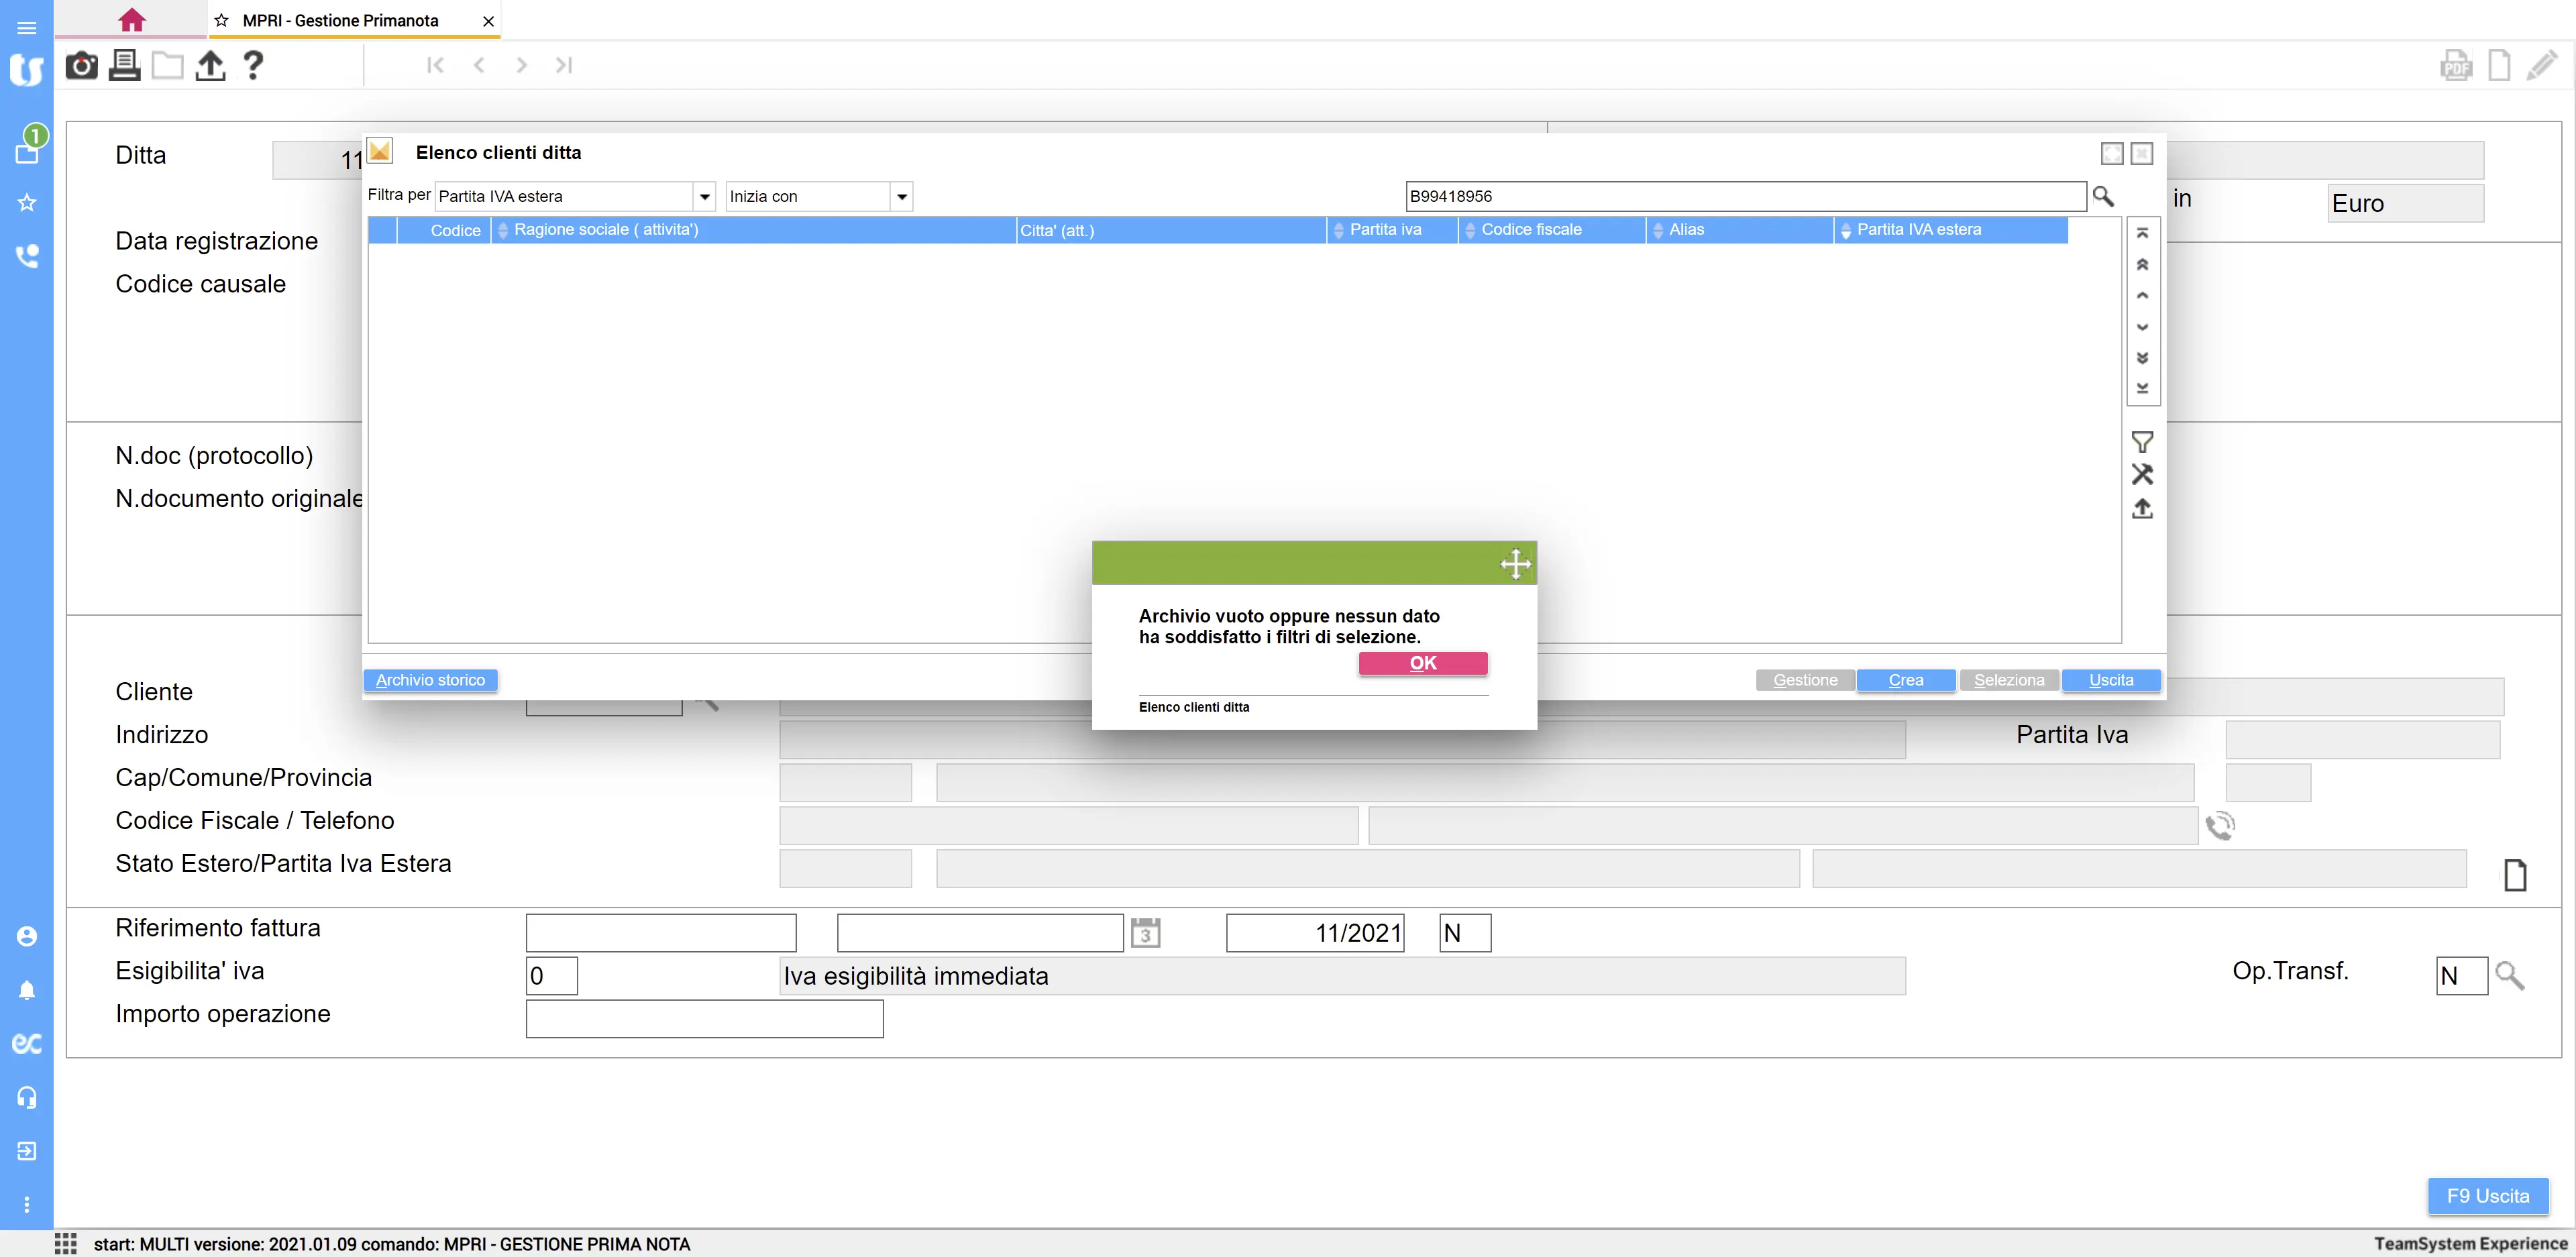
Task: Click the filter funnel icon in dialog
Action: coord(2141,442)
